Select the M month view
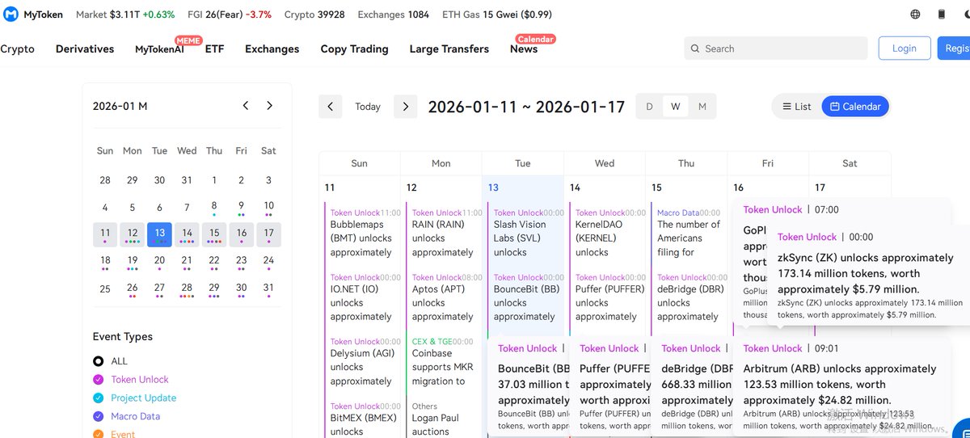This screenshot has height=438, width=970. point(702,107)
